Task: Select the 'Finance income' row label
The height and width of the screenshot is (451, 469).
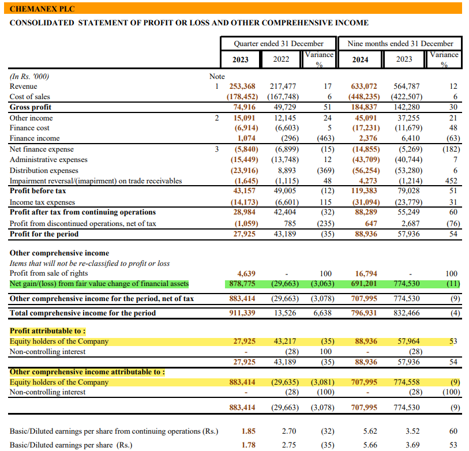Action: tap(35, 138)
